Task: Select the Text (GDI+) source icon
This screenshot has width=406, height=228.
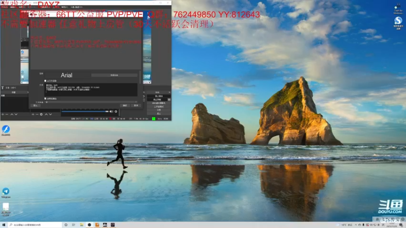Action: [x=3, y=88]
